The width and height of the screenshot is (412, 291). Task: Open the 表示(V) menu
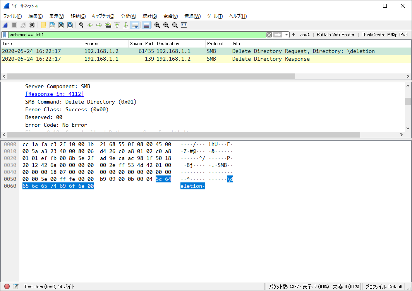(57, 16)
